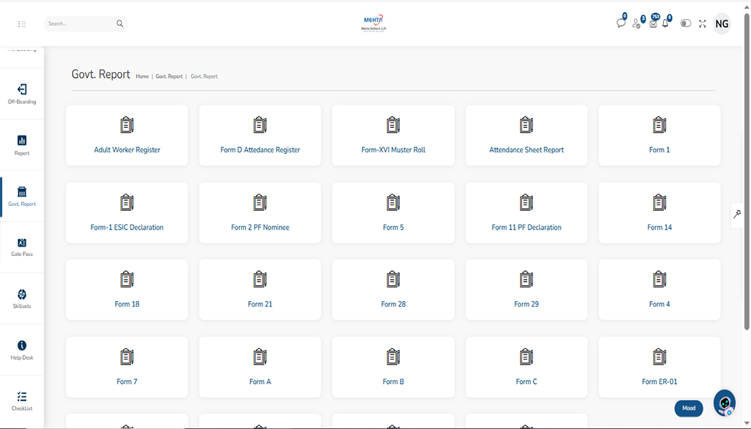Open Help Desk from the sidebar
The width and height of the screenshot is (751, 429).
point(22,350)
